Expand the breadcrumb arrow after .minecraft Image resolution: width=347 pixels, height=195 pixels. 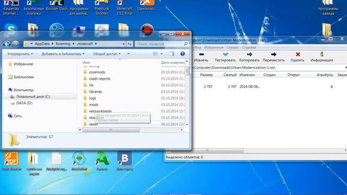click(96, 44)
